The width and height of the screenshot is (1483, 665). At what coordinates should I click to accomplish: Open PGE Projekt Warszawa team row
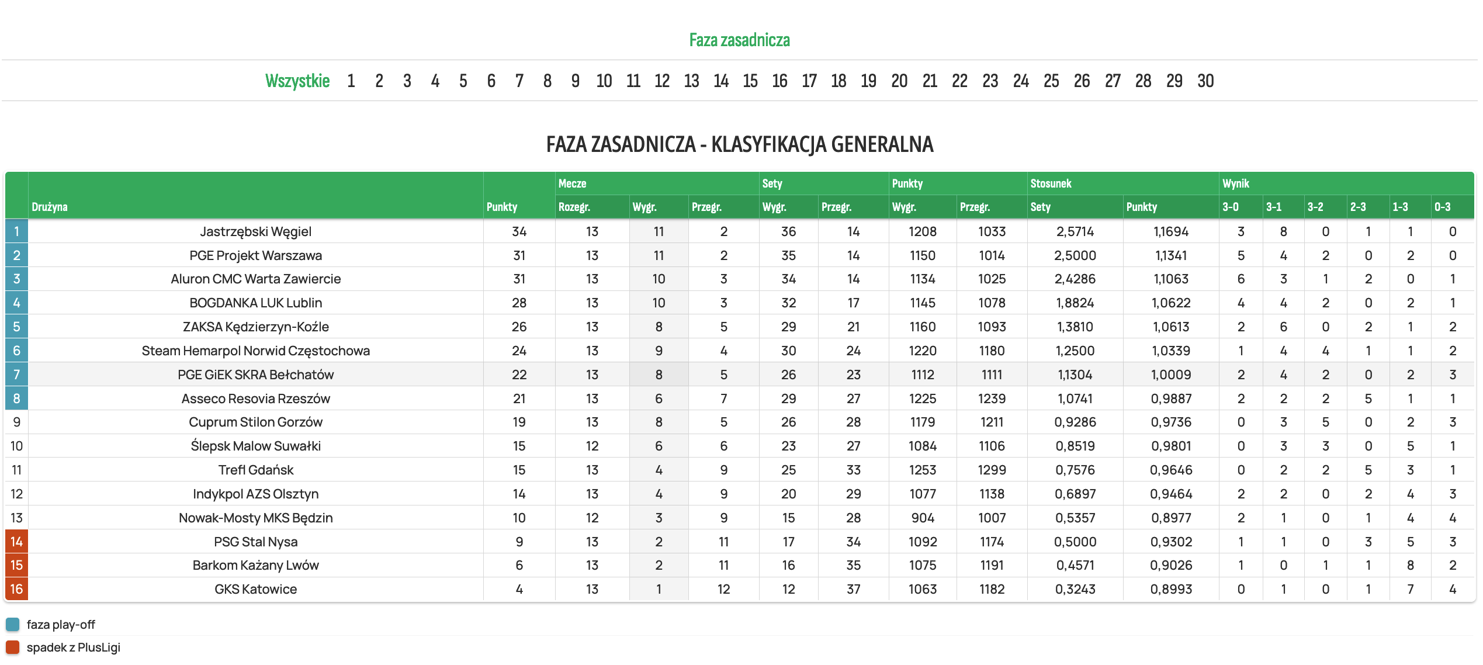[255, 255]
